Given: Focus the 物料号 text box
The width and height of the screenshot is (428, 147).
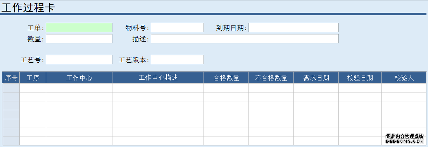Looking at the screenshot, I should click(x=178, y=27).
